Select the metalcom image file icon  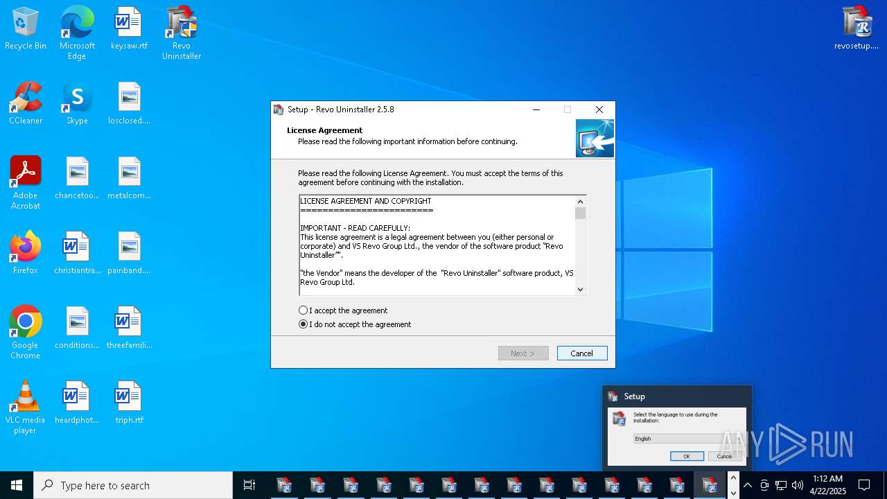click(129, 179)
